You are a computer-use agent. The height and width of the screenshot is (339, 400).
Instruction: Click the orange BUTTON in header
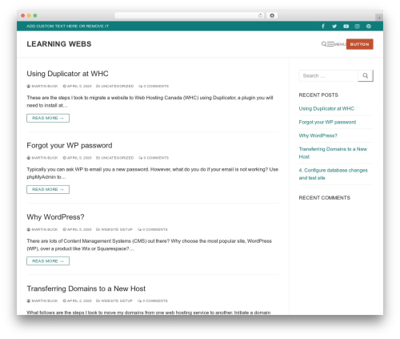click(x=359, y=44)
